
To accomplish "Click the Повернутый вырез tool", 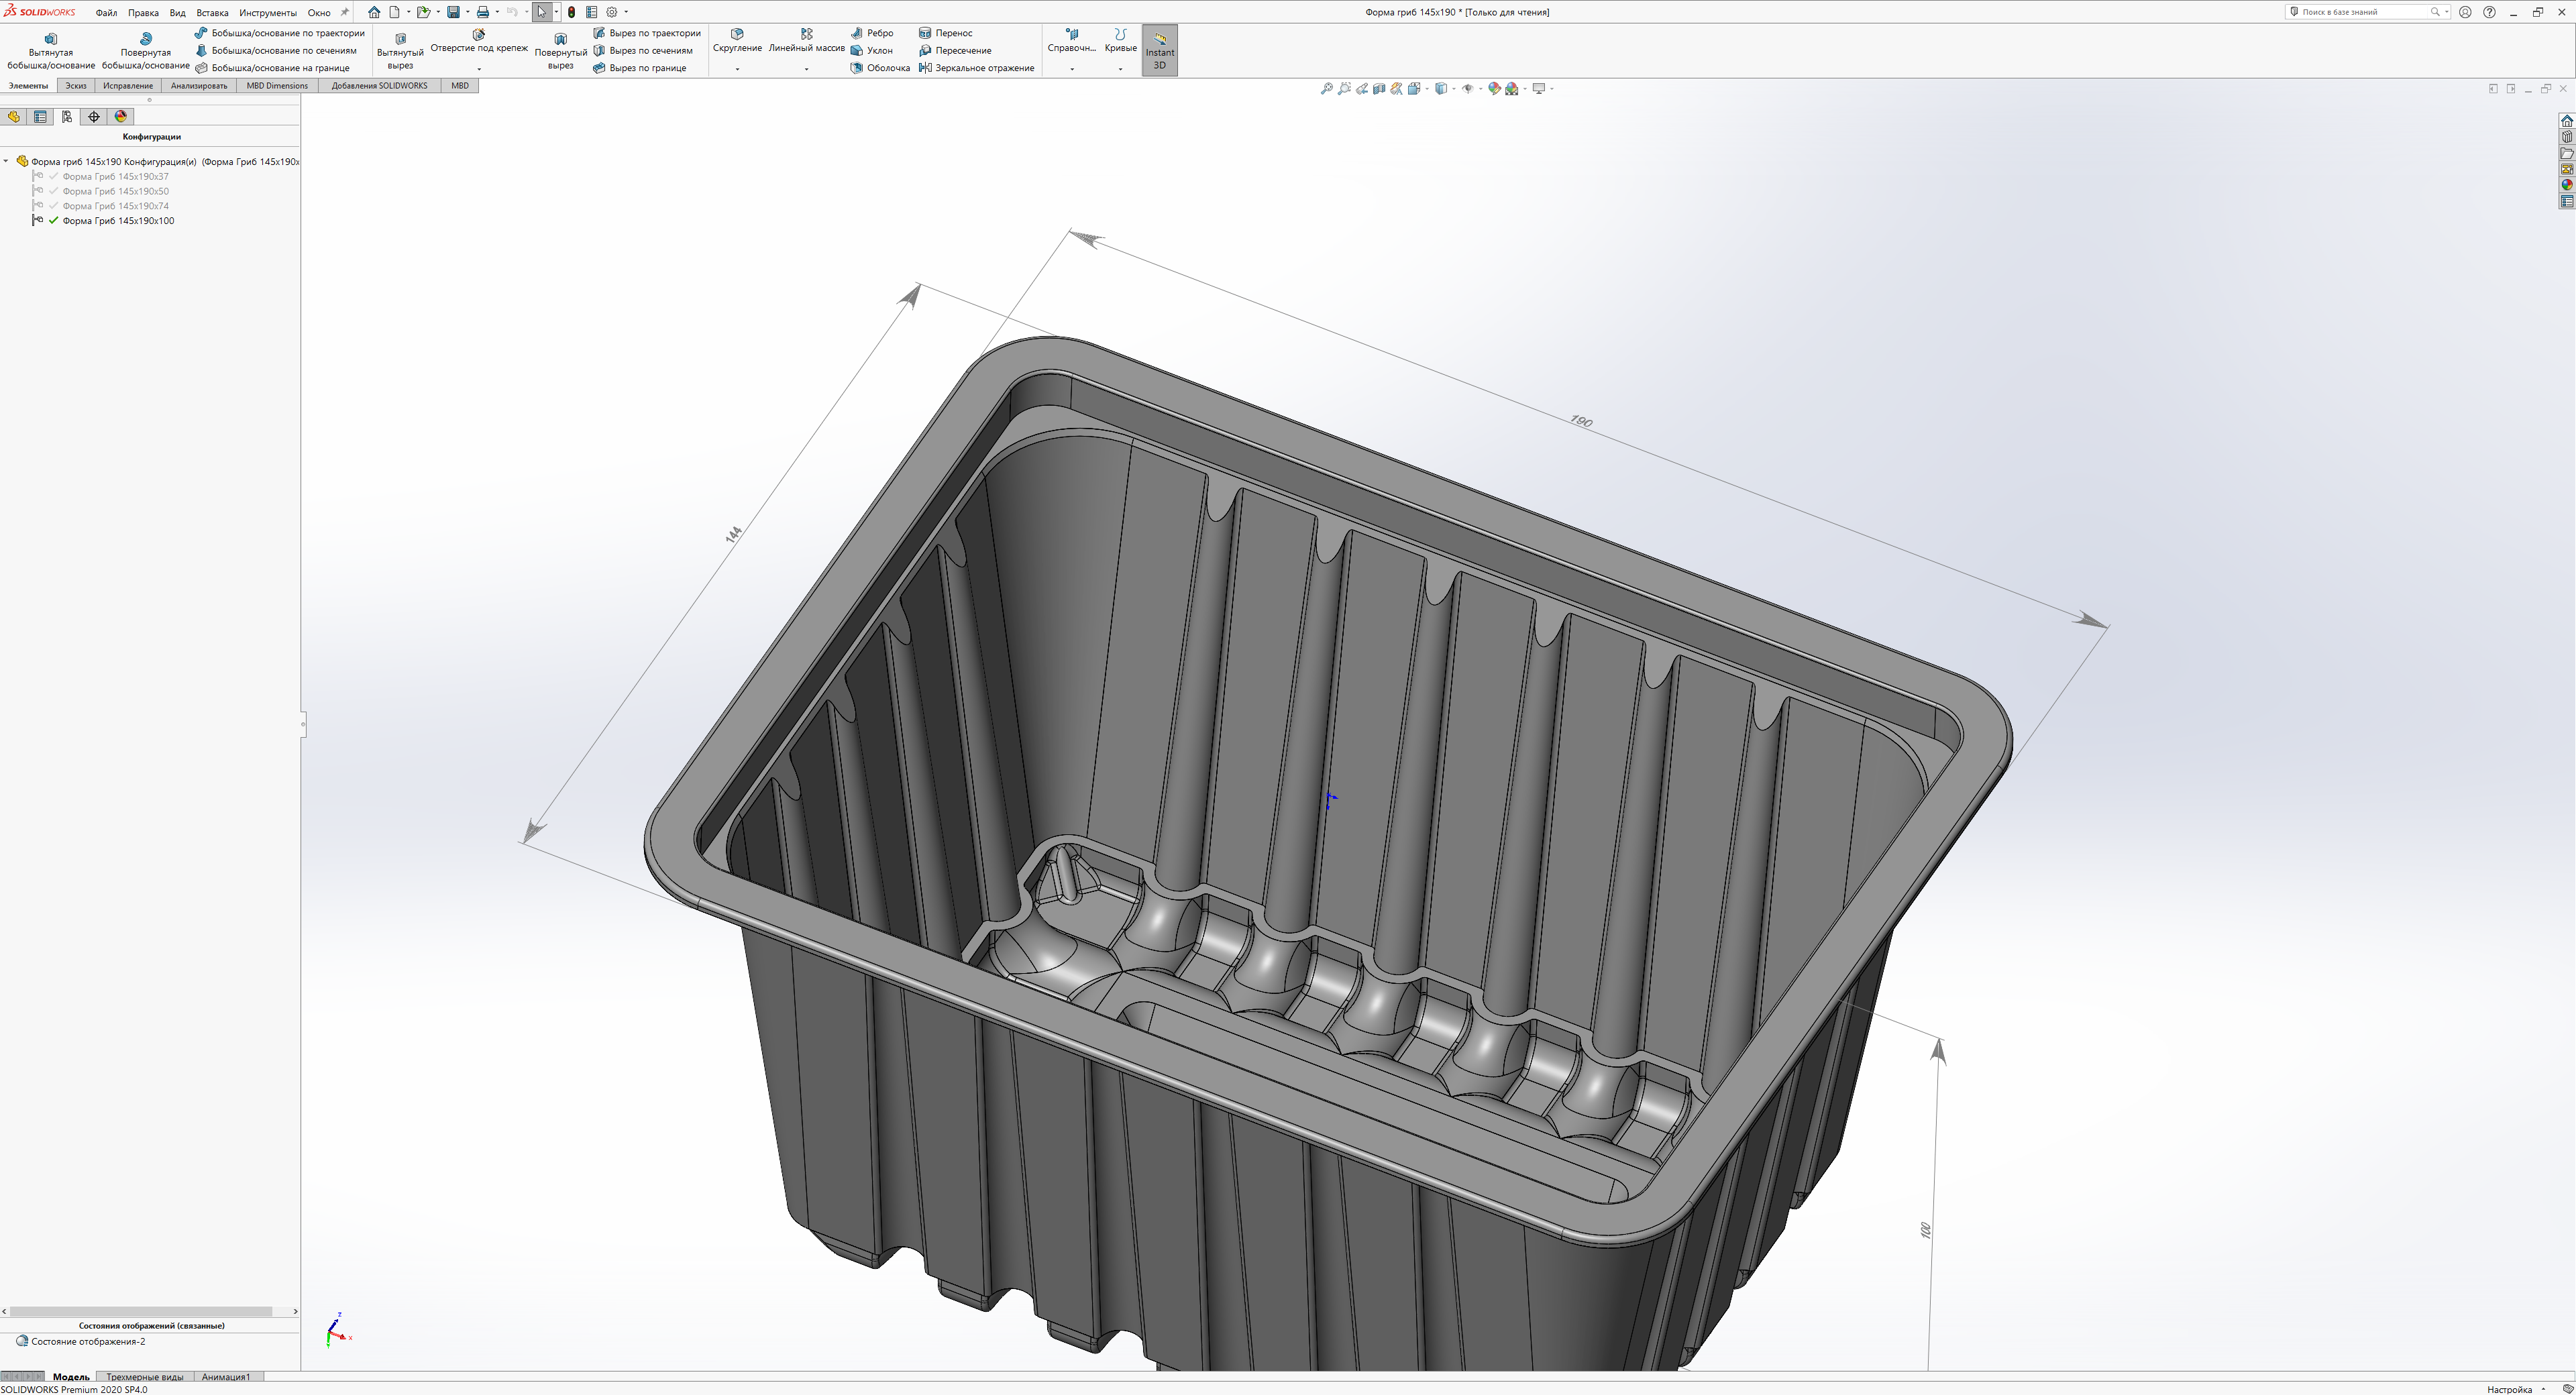I will [561, 51].
